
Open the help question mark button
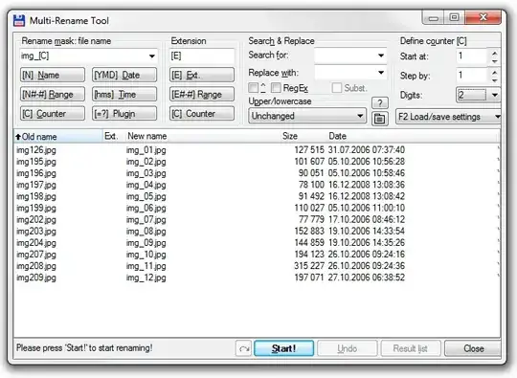click(380, 102)
